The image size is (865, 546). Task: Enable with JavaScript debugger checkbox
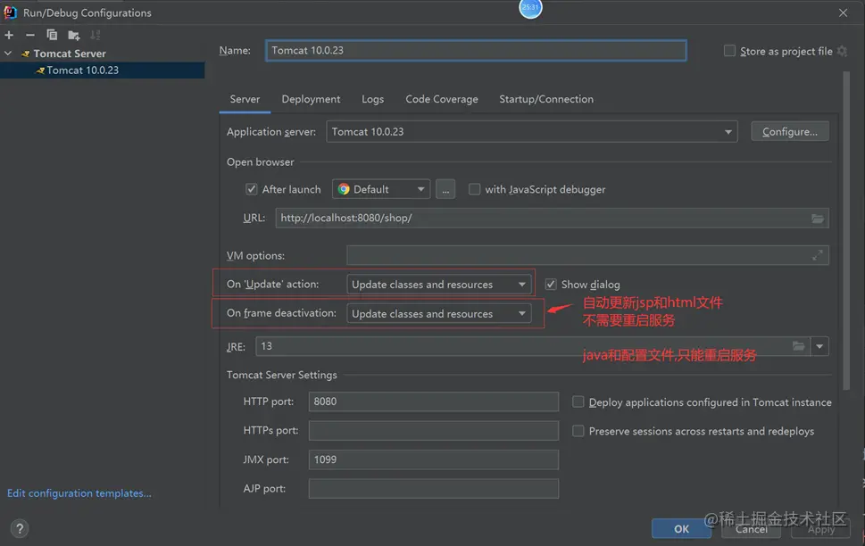pyautogui.click(x=474, y=189)
